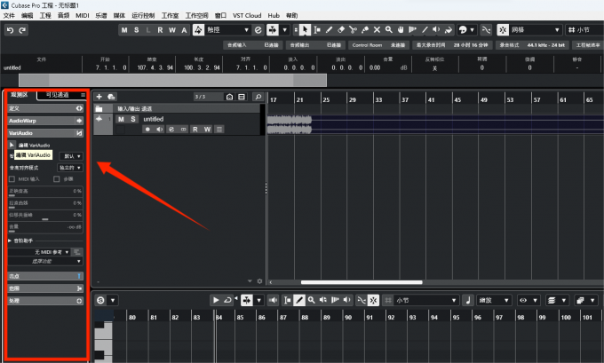Enable the MIDI 输入 checkbox
Image resolution: width=604 pixels, height=363 pixels.
click(x=12, y=179)
